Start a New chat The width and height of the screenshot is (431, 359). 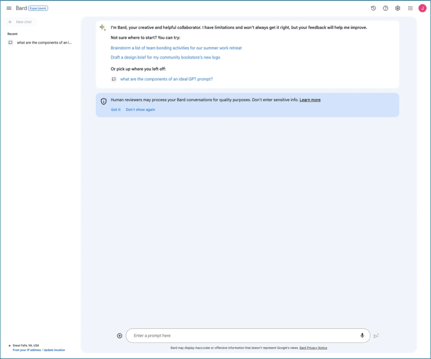pyautogui.click(x=20, y=22)
